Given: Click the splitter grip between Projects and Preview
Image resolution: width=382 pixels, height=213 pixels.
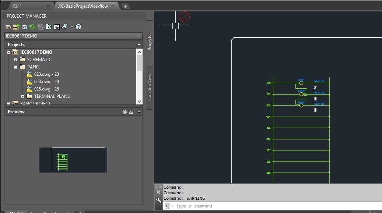Looking at the screenshot, I should (x=73, y=106).
